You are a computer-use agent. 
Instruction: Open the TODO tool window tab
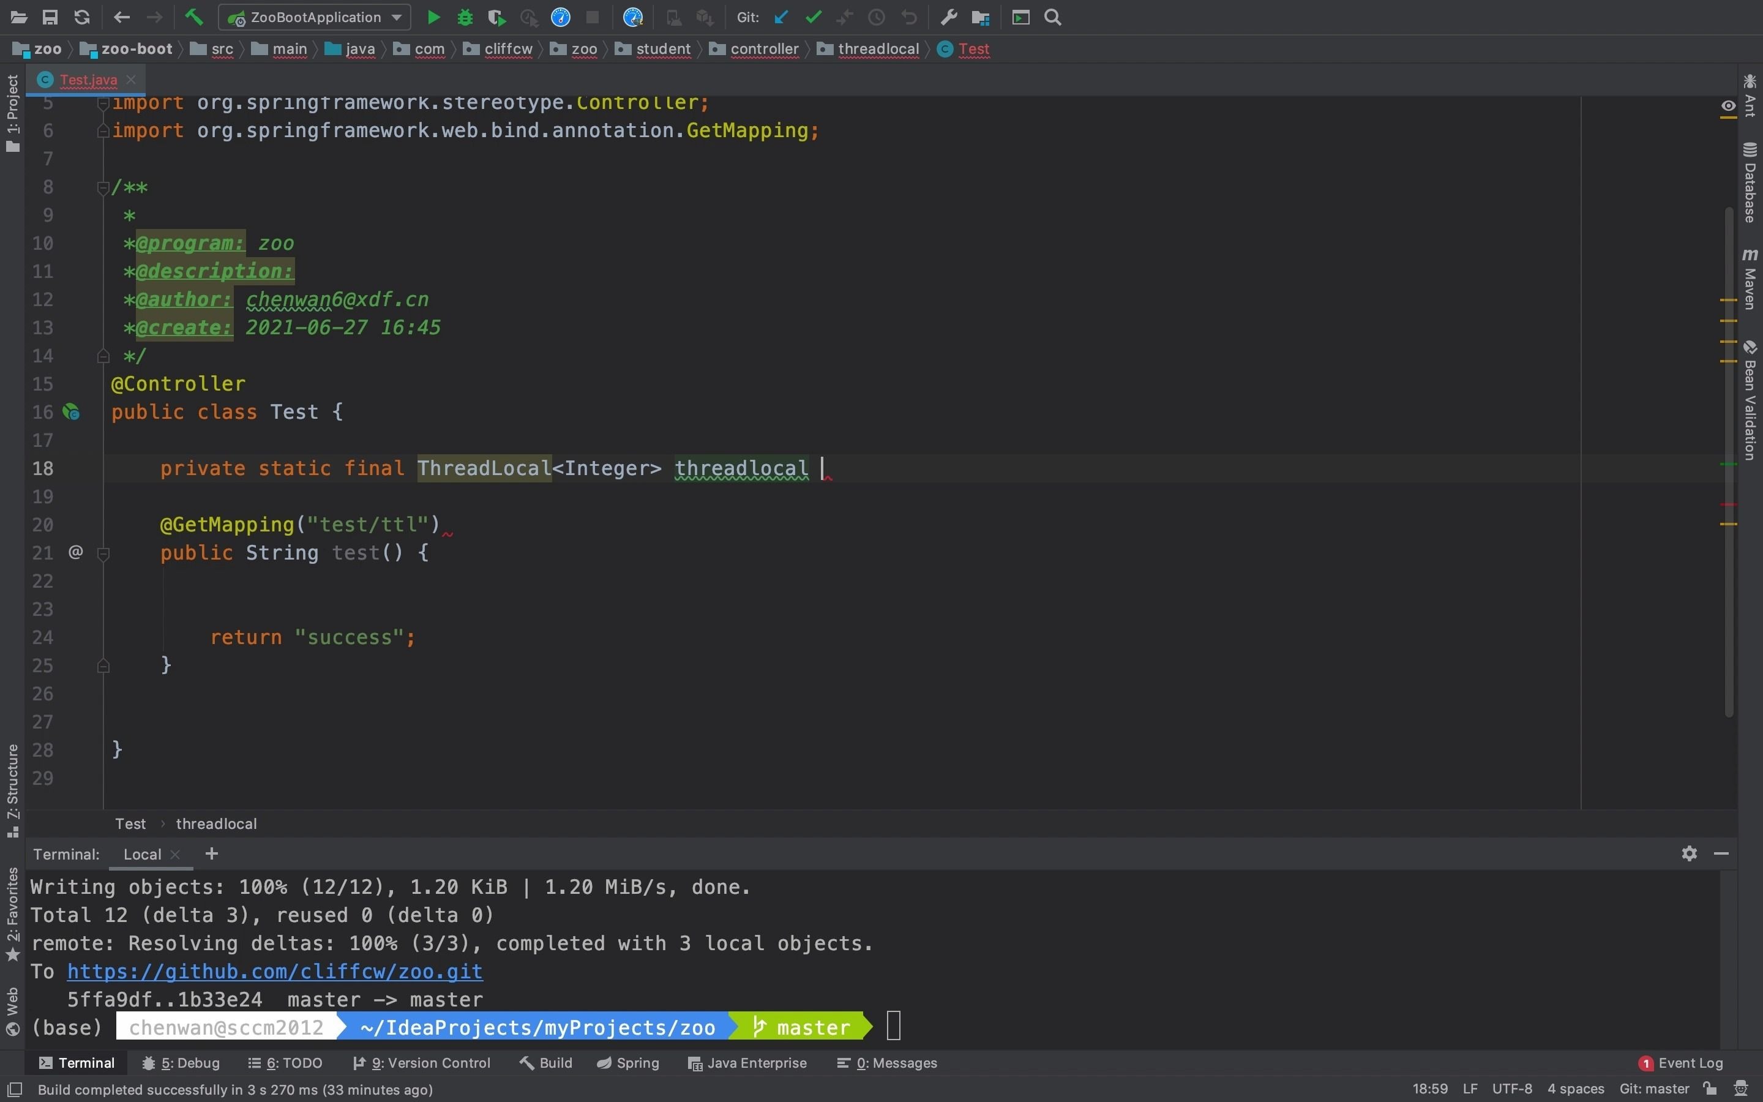coord(285,1063)
